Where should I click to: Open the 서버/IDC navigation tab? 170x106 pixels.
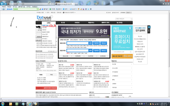point(77,23)
